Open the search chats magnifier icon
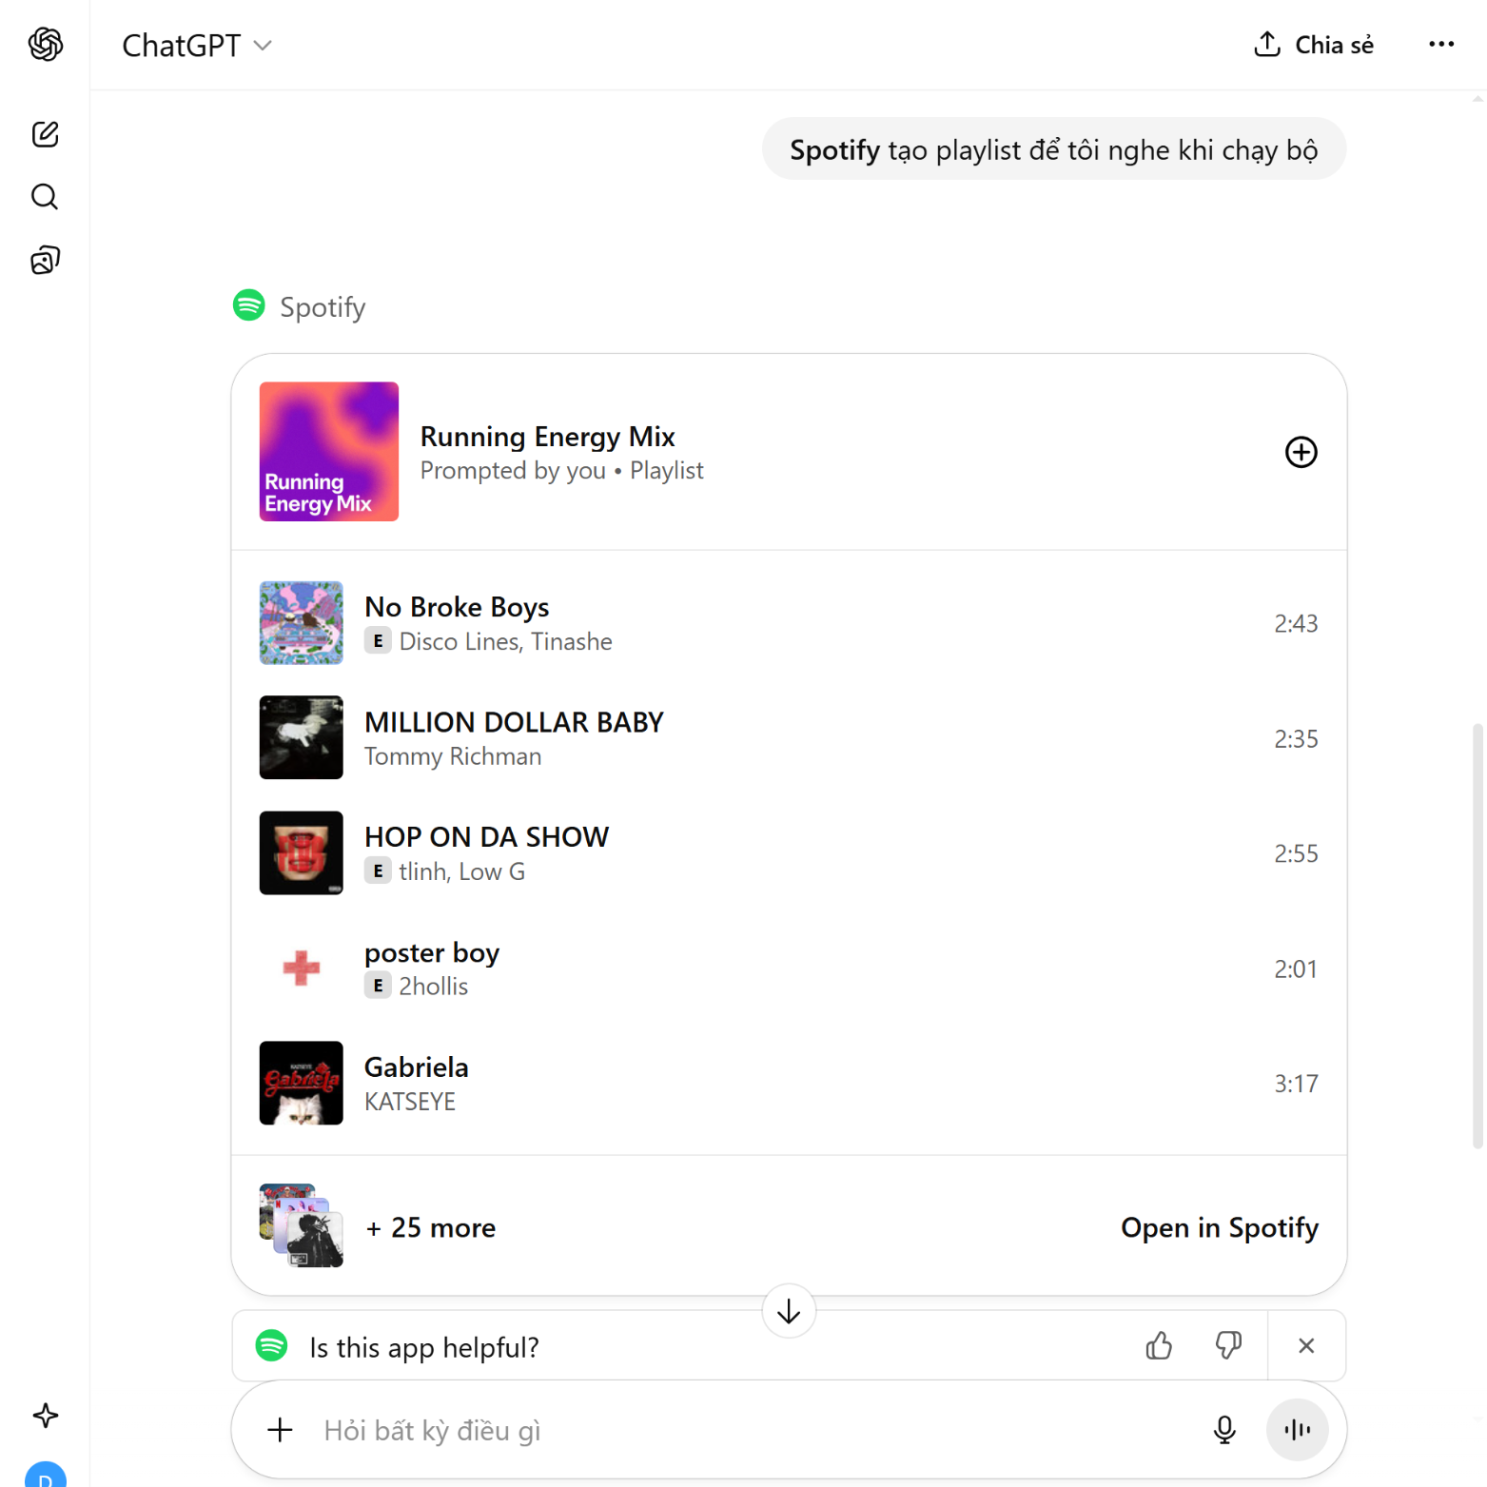 tap(45, 197)
